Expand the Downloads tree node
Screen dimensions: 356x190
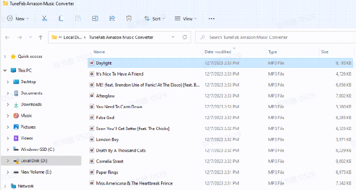tap(8, 105)
